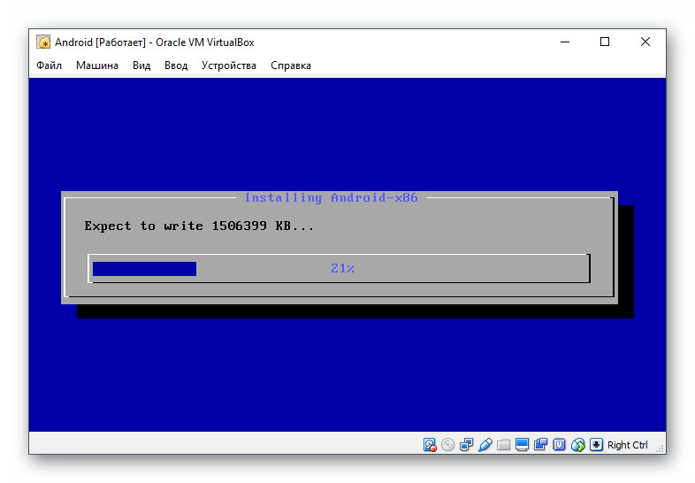Click the Right Ctrl host key label
695x483 pixels.
627,445
